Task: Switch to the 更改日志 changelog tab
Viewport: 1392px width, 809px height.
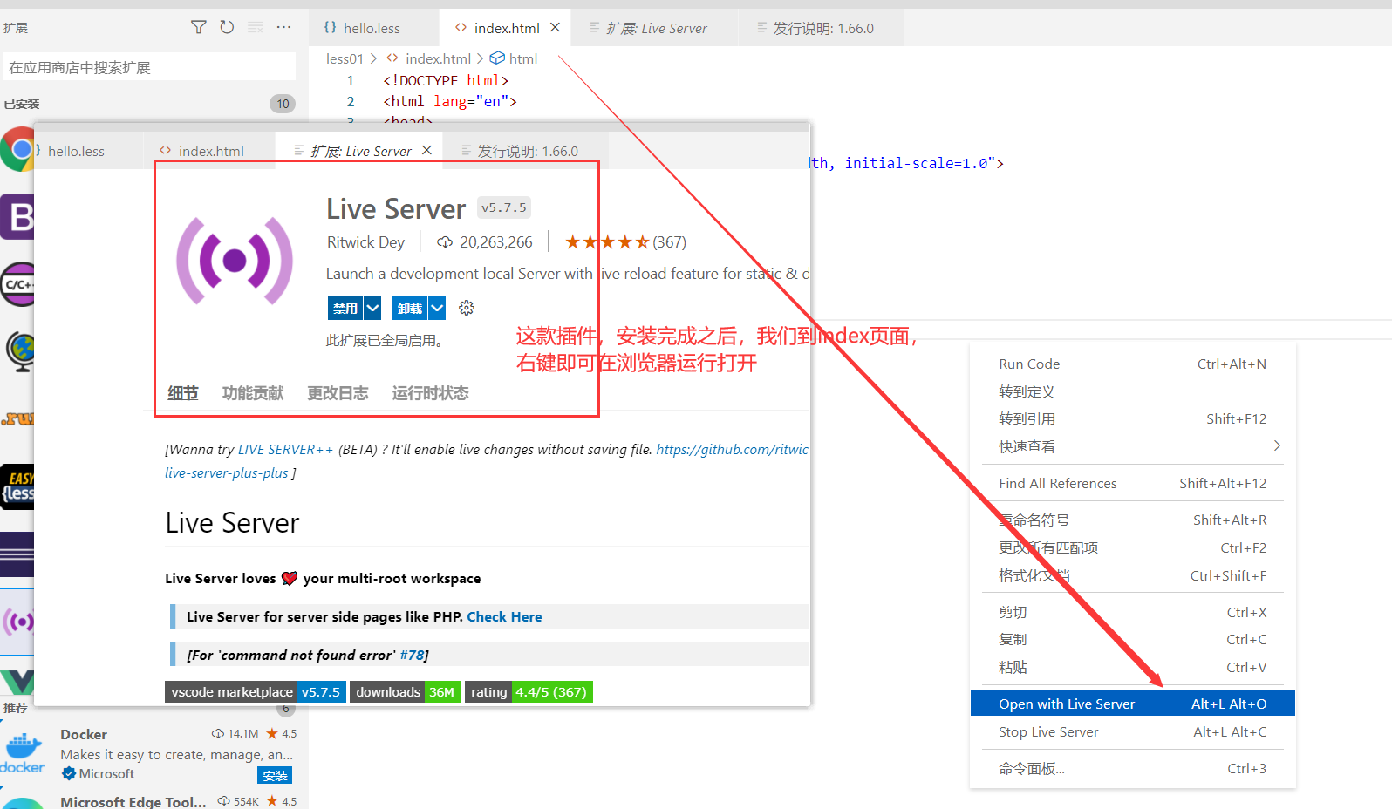Action: 338,393
